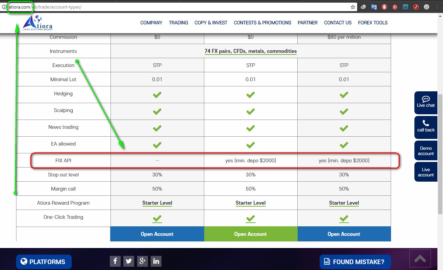
Task: Open Atiora's Twitter page
Action: click(x=129, y=261)
